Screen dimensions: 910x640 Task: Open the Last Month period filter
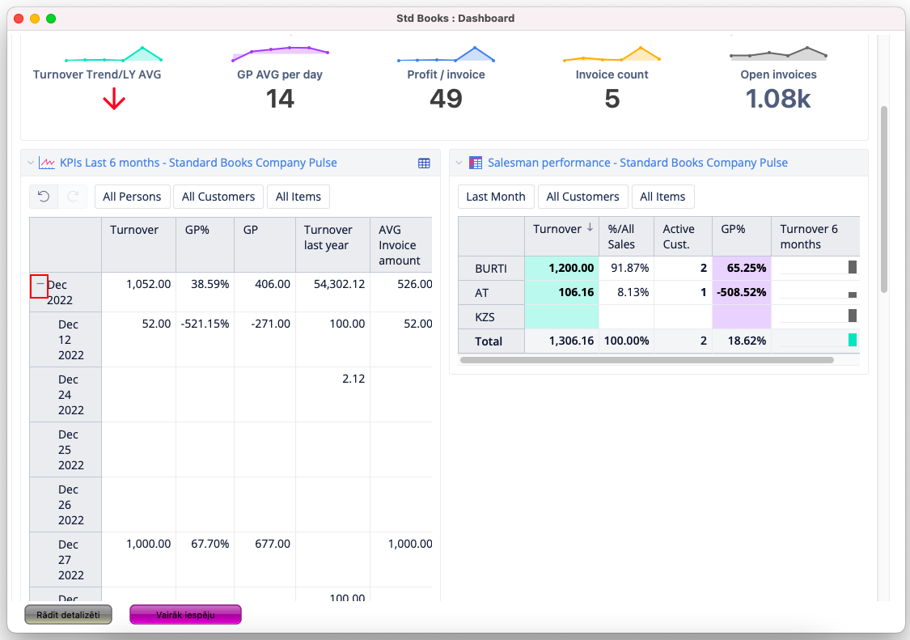click(x=495, y=197)
